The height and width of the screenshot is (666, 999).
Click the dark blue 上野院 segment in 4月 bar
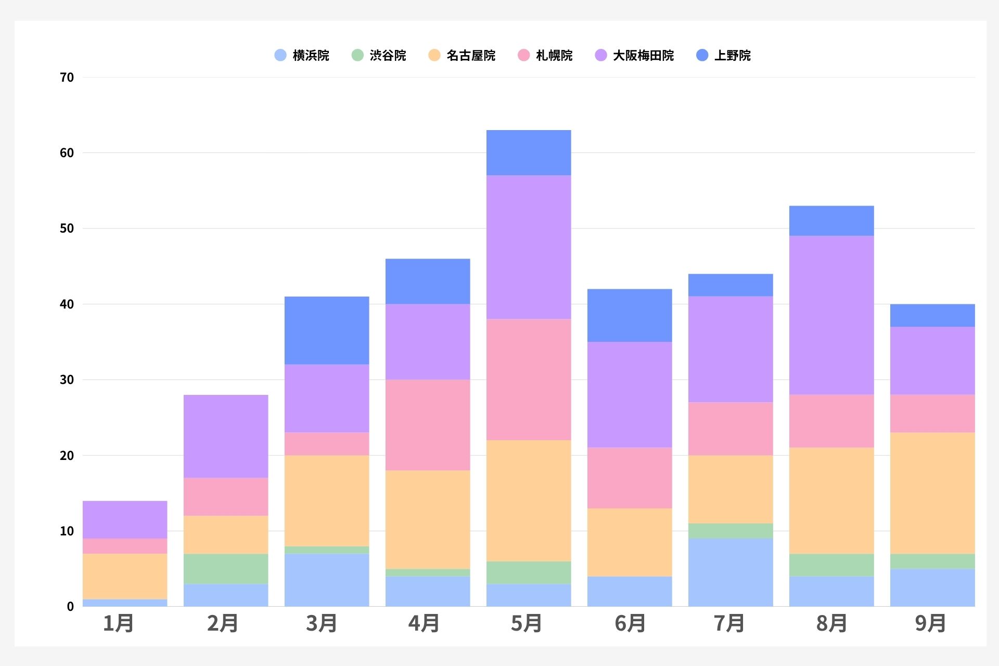[x=428, y=281]
